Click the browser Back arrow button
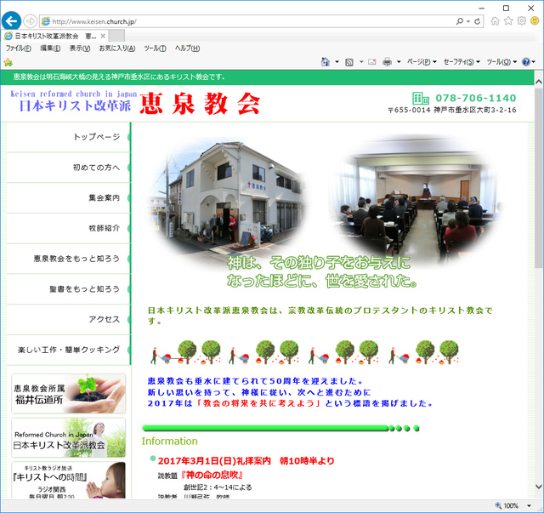This screenshot has height=513, width=544. pyautogui.click(x=12, y=20)
